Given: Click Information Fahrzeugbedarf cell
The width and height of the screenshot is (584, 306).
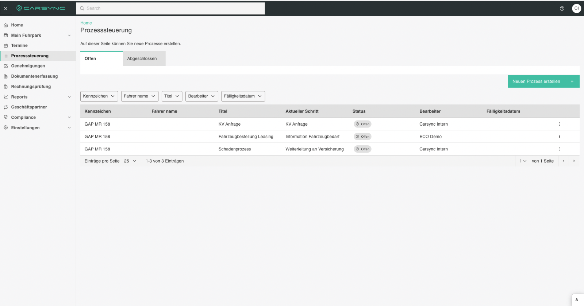Looking at the screenshot, I should 312,137.
